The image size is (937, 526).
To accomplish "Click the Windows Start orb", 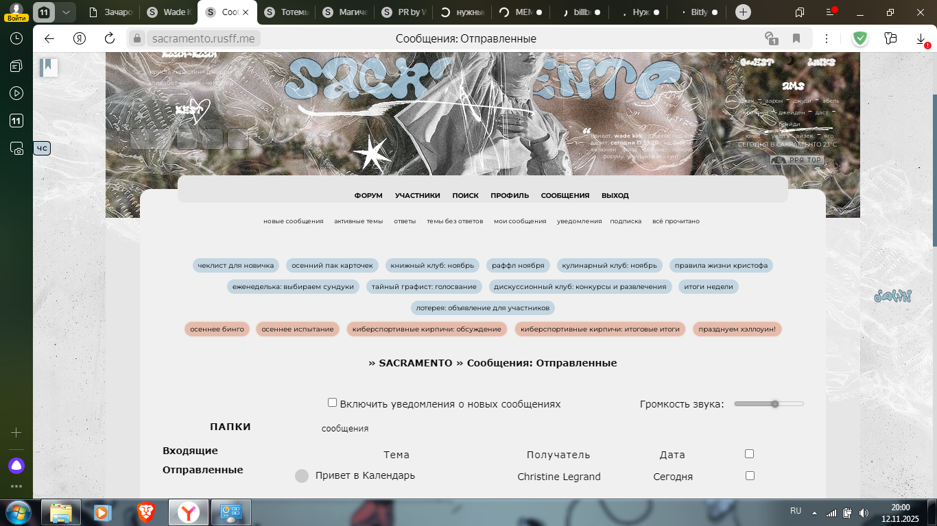I will [17, 512].
